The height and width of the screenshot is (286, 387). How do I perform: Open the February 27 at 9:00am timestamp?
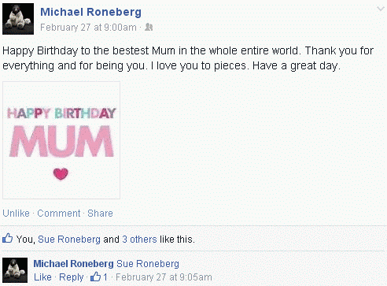88,28
